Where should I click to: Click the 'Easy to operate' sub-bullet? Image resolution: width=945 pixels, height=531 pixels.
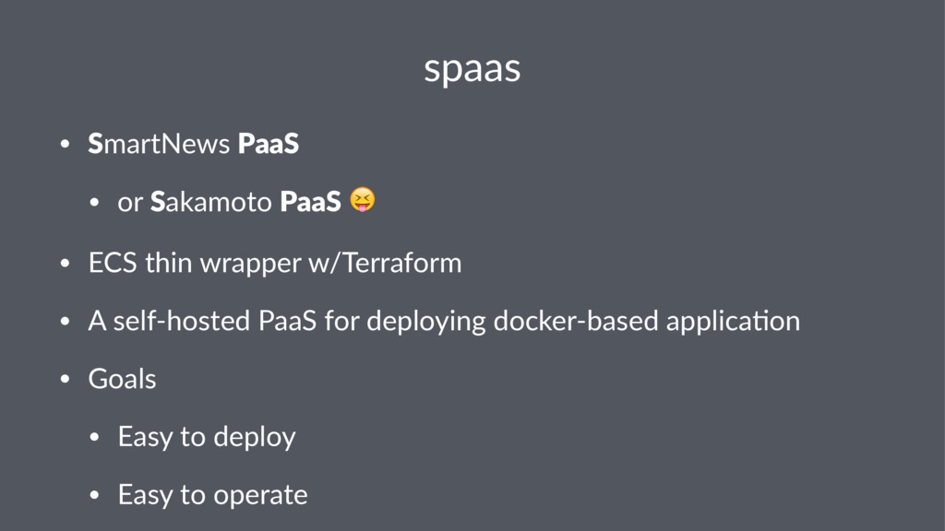point(213,495)
